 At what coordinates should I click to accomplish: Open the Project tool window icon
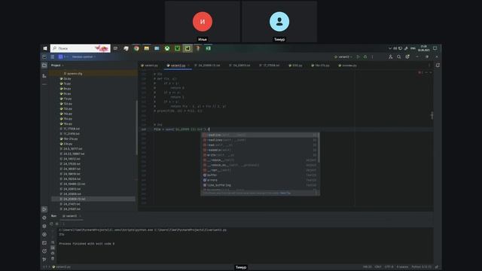pyautogui.click(x=44, y=65)
